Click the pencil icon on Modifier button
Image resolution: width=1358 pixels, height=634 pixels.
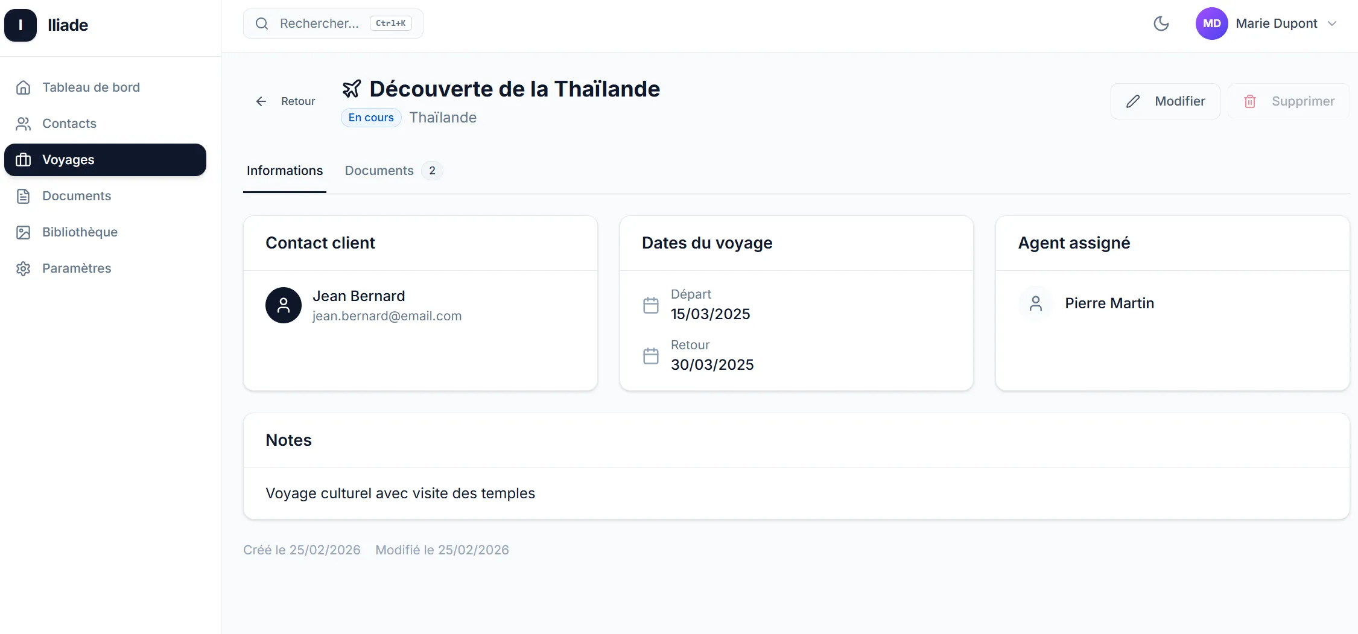[1134, 101]
